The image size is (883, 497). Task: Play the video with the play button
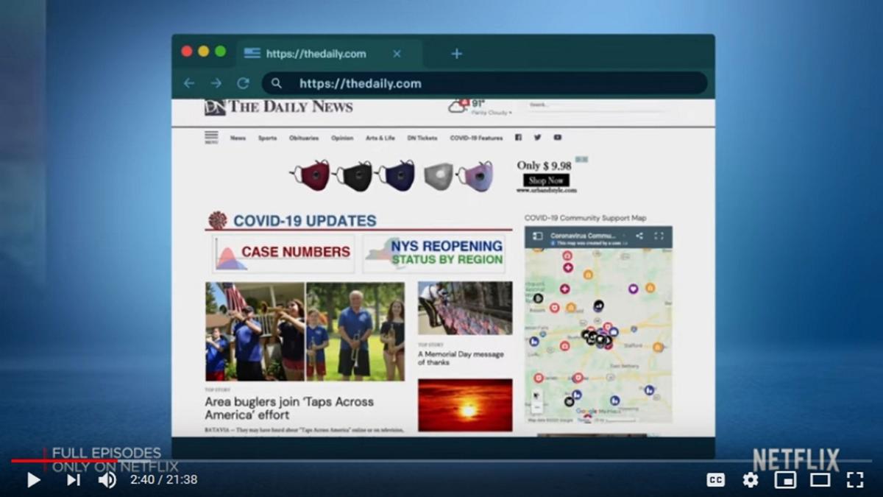click(34, 480)
